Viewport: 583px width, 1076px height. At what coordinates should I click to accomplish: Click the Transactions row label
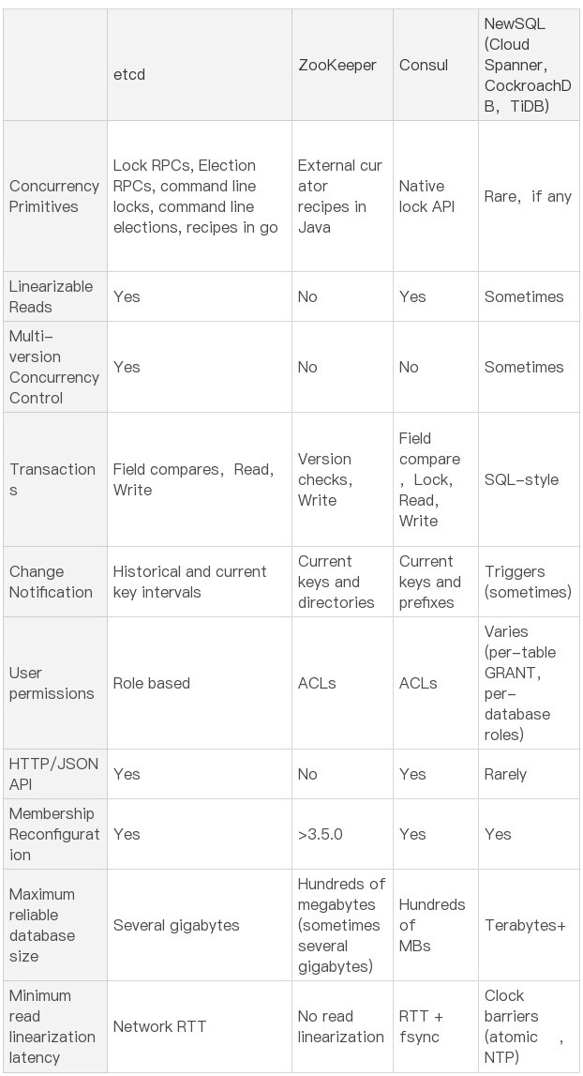click(52, 479)
